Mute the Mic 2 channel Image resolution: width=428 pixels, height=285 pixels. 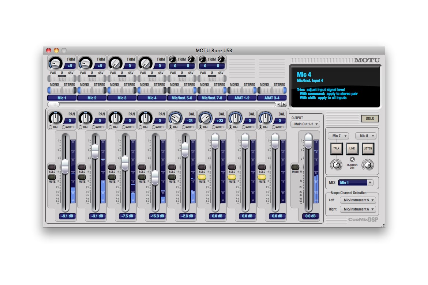pos(82,177)
